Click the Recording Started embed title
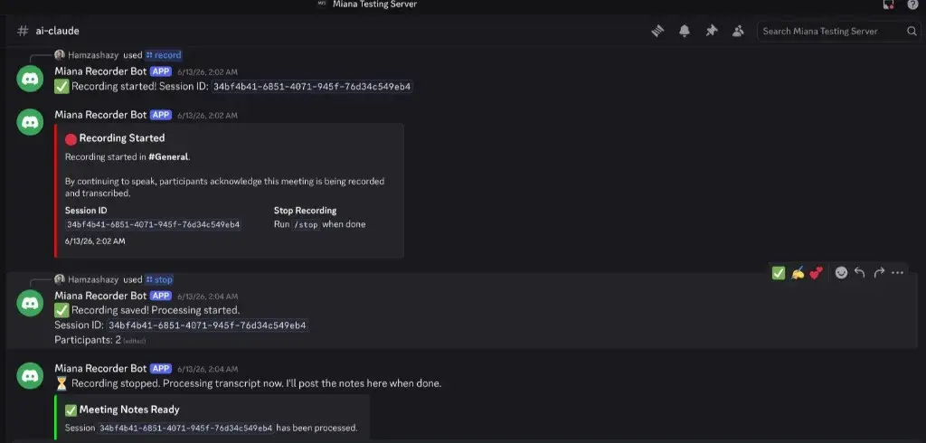Viewport: 926px width, 443px height. coord(122,138)
